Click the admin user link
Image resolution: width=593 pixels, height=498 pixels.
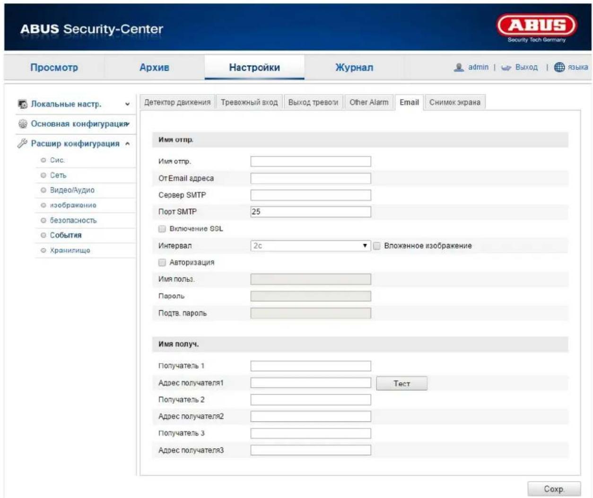tap(478, 67)
